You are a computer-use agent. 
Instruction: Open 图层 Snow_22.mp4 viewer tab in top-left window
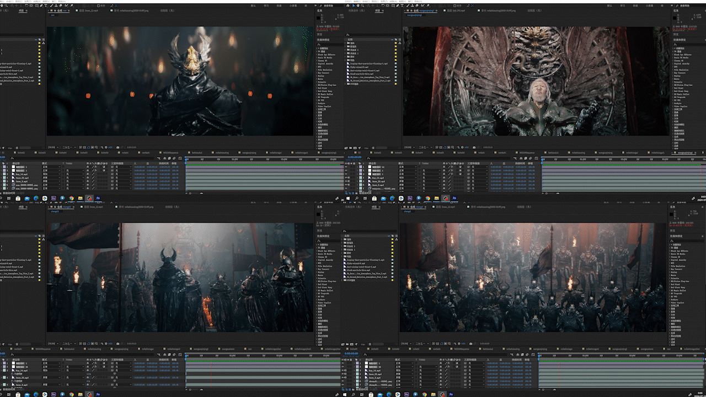89,10
